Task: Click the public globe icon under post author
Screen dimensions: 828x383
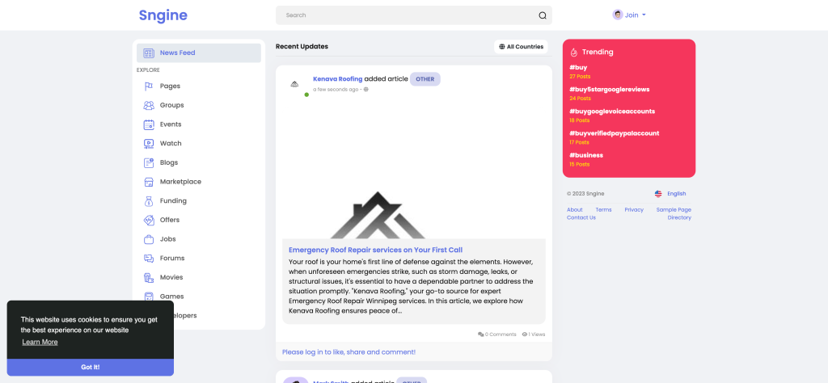Action: point(366,89)
